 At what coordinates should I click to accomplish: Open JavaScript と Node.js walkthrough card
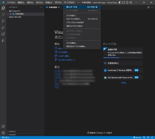123,70
